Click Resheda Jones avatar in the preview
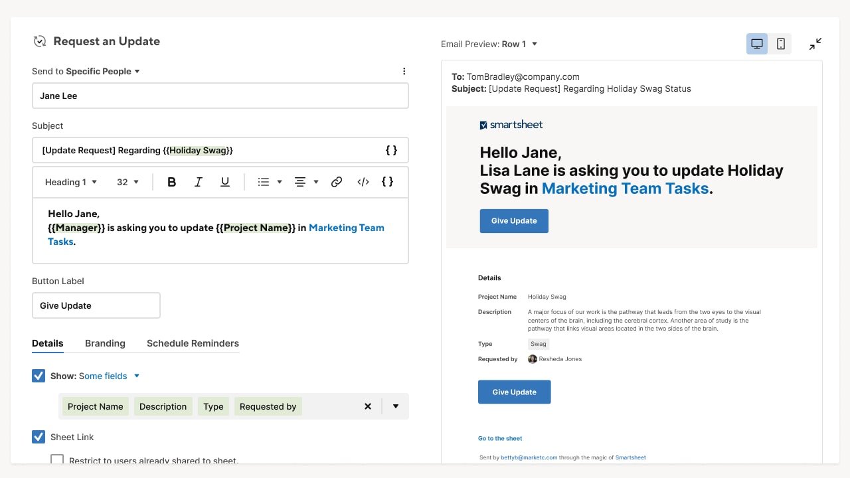850x478 pixels. click(533, 359)
